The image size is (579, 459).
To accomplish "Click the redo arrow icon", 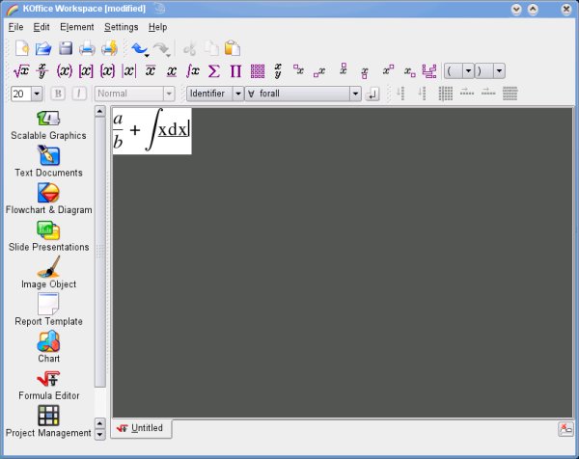I will (x=160, y=48).
